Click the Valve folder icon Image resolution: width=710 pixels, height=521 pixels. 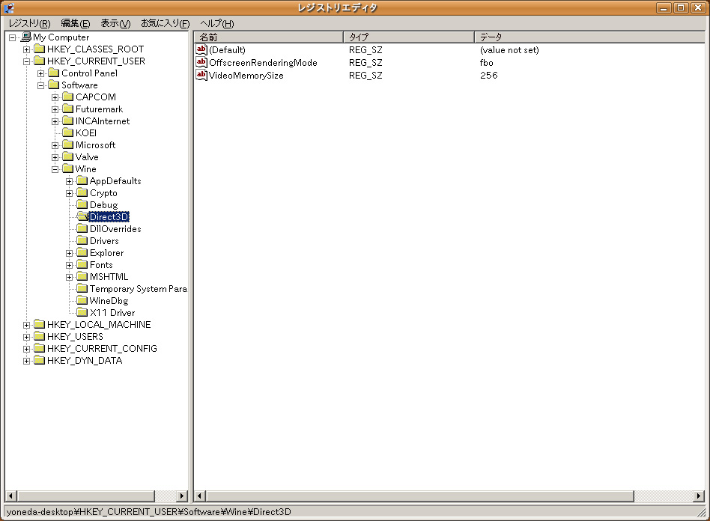coord(68,157)
